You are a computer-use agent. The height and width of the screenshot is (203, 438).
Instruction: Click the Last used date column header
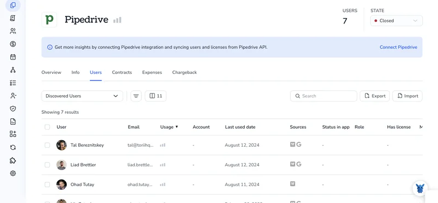tap(240, 127)
